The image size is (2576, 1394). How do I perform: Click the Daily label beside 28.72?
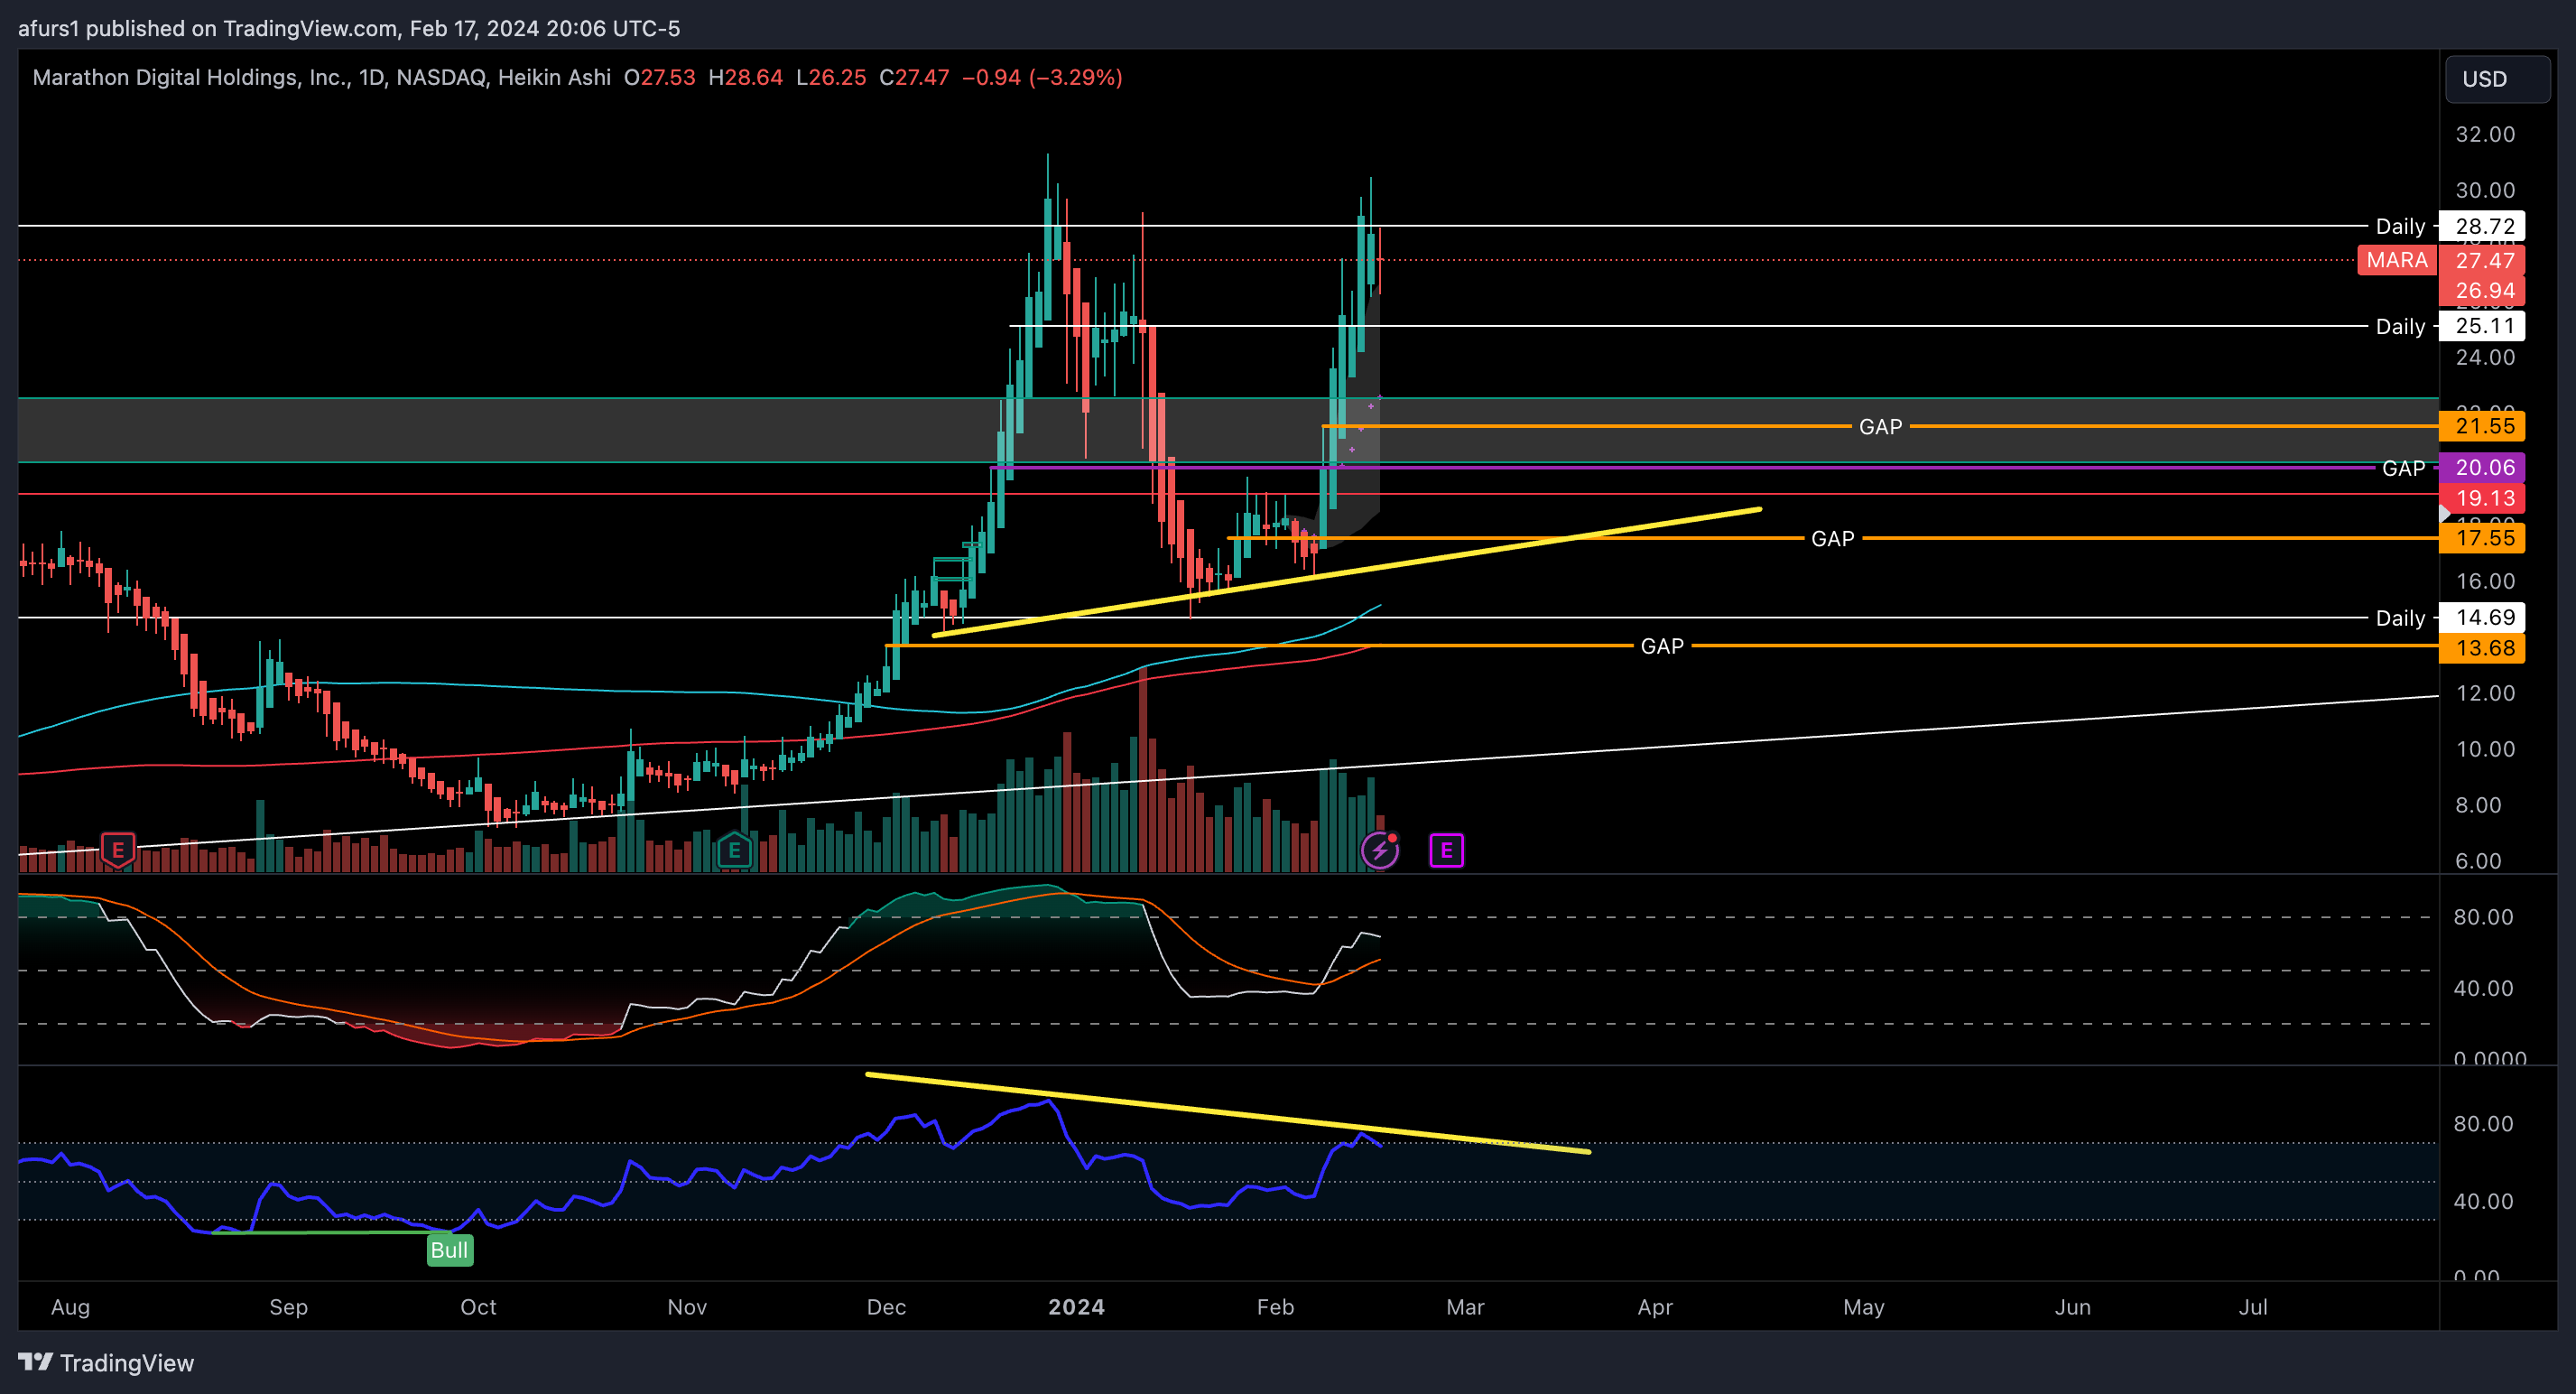[x=2400, y=226]
